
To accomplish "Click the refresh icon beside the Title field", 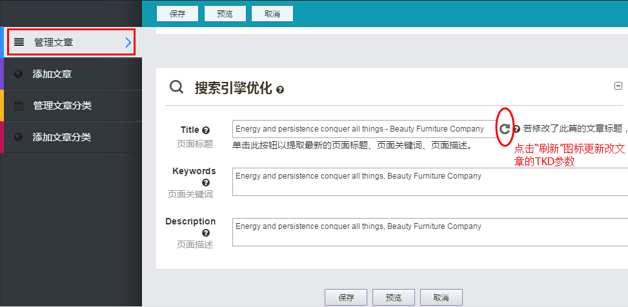I will pos(505,128).
